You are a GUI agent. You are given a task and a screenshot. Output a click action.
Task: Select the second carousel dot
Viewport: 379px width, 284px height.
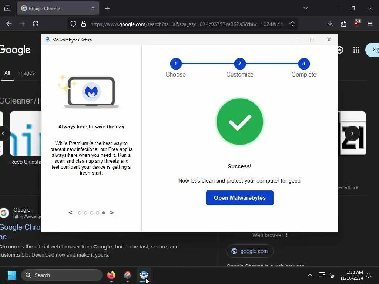[x=85, y=213]
